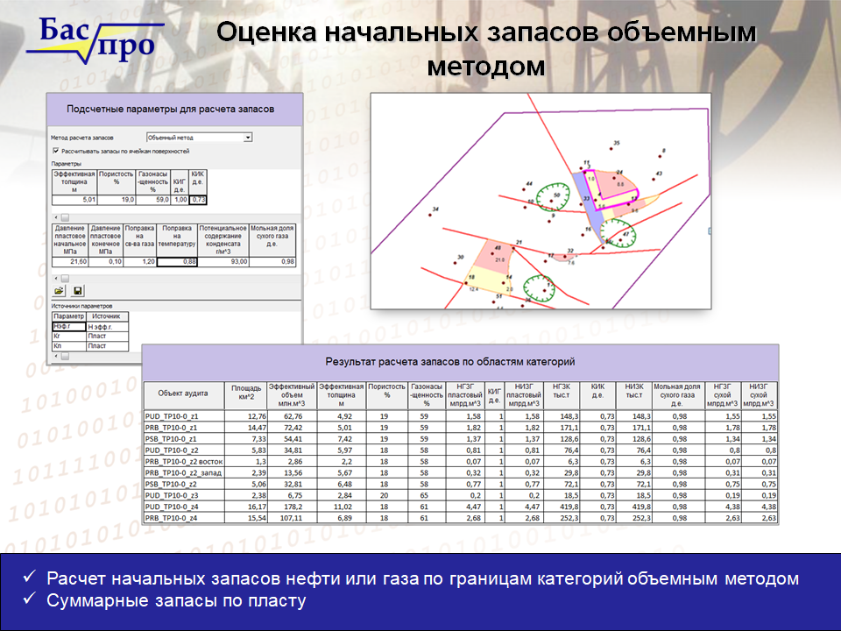Select effective thickness value 5,01 in parameters

[74, 200]
